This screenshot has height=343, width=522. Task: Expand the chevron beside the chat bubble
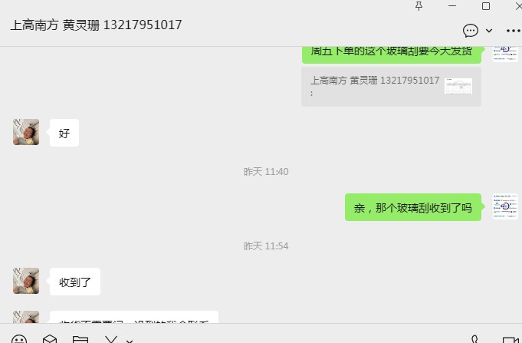click(x=489, y=31)
